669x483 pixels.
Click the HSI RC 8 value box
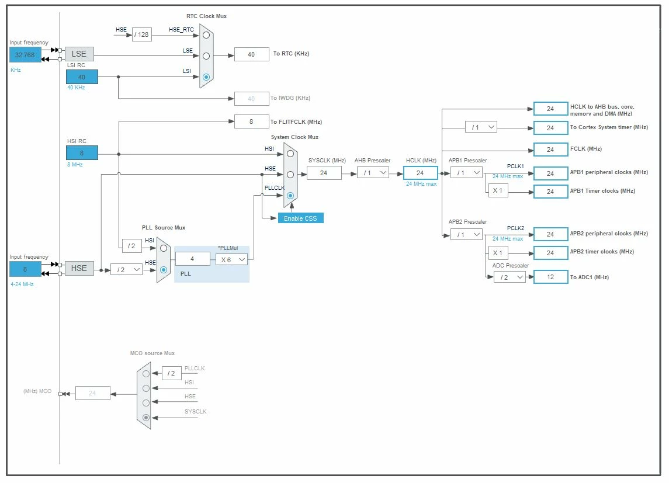tap(82, 152)
